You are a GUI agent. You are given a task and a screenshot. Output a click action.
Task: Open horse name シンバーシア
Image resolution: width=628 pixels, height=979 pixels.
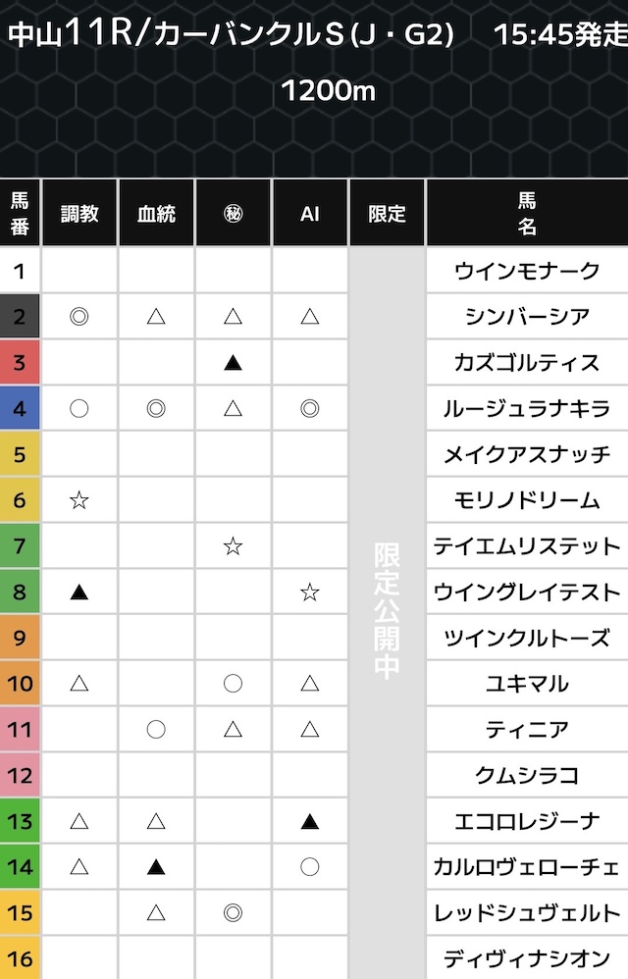point(527,316)
